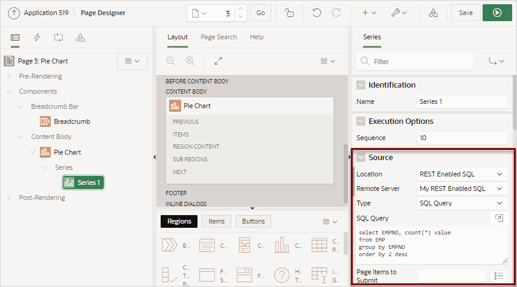Select the Dynamic Actions lightning tab
This screenshot has width=517, height=287.
(x=37, y=37)
